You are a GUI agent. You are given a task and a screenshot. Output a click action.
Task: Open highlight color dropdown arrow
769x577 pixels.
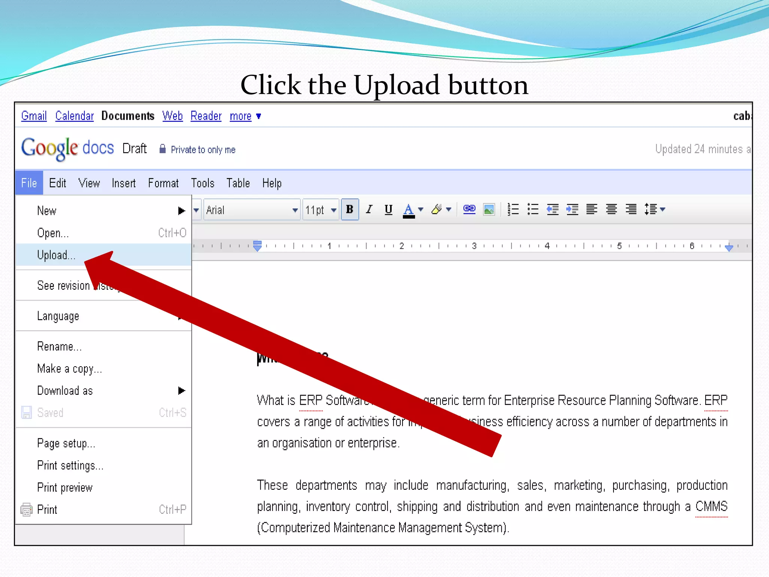[x=449, y=209]
